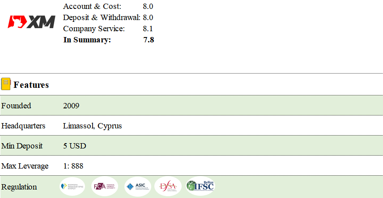Select the Features heading

(31, 85)
